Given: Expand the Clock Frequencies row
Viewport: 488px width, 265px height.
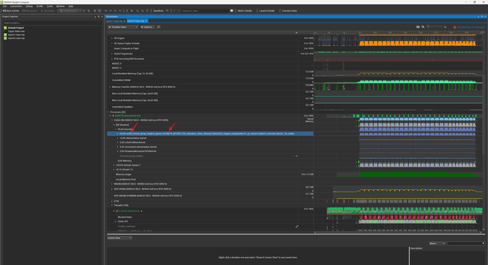Looking at the screenshot, I should coord(112,53).
